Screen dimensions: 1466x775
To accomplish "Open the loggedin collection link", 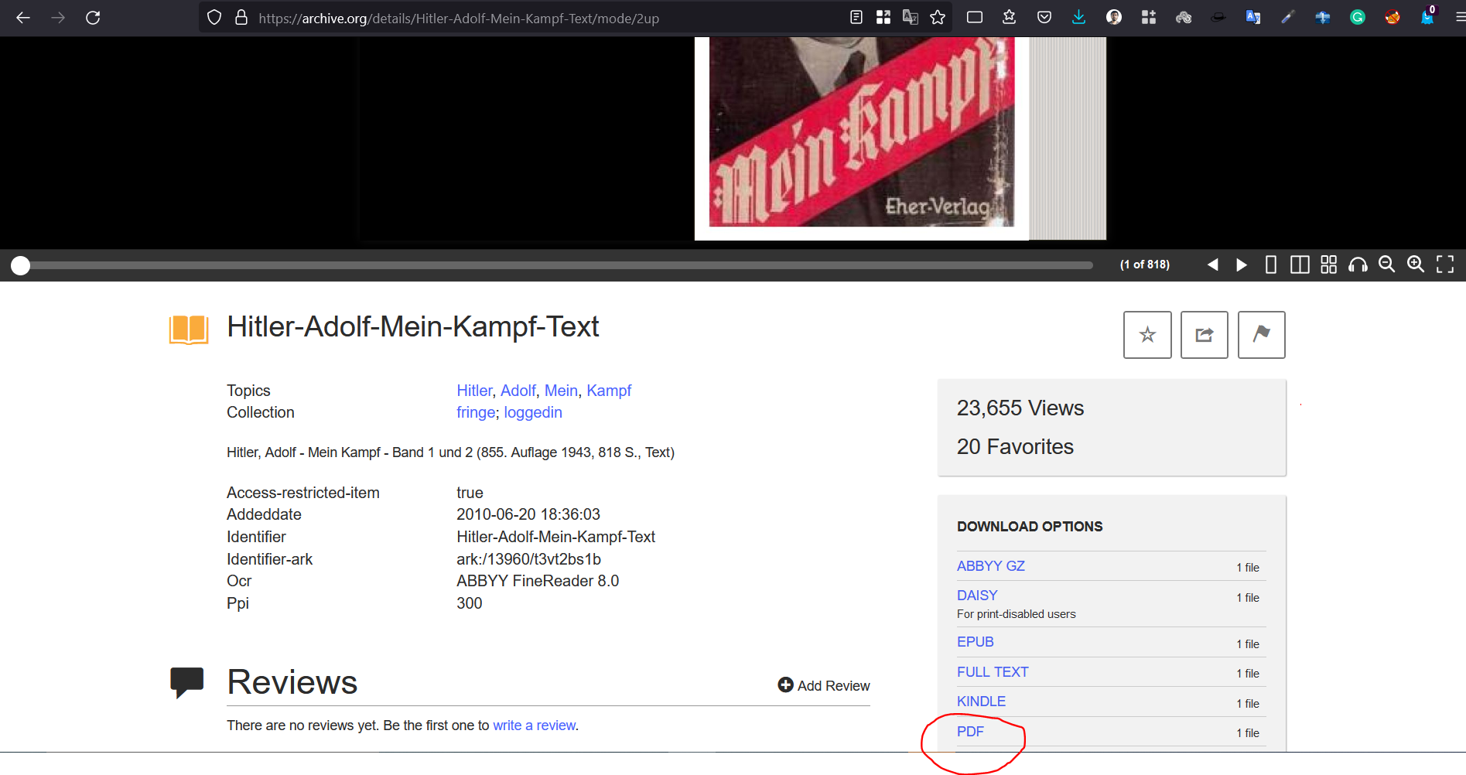I will 533,412.
